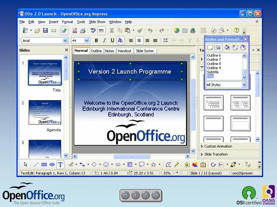The height and width of the screenshot is (207, 277).
Task: Select the Subtitle style in list
Action: [213, 72]
